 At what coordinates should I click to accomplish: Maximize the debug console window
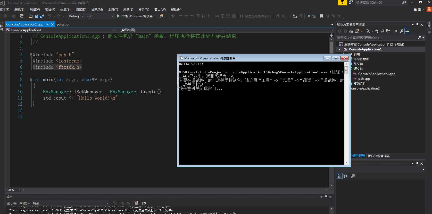336,58
